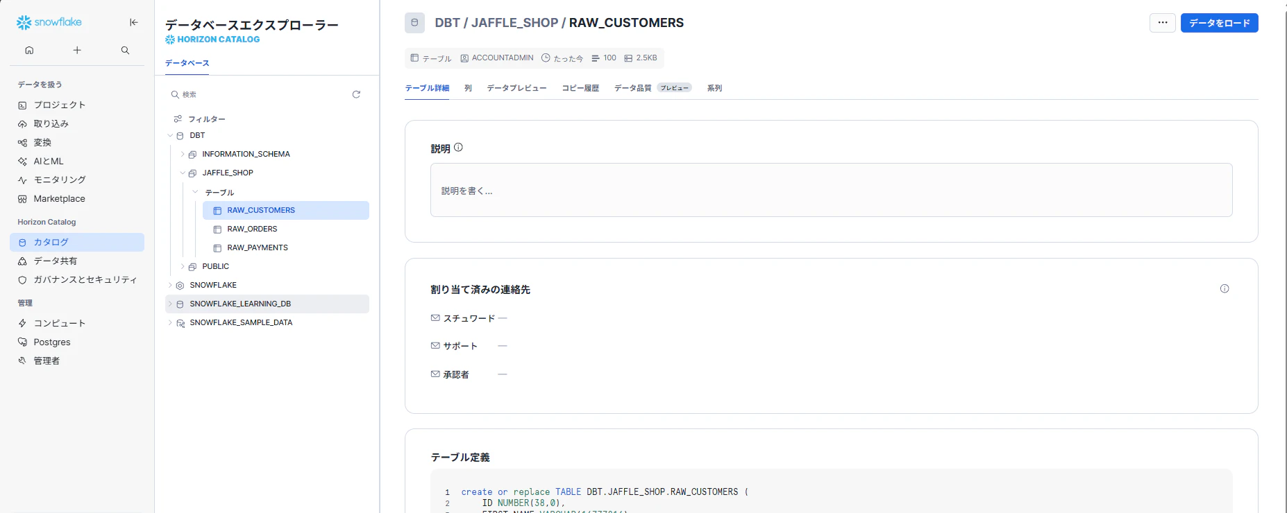Open the フィルター option
The width and height of the screenshot is (1287, 513).
coord(200,119)
